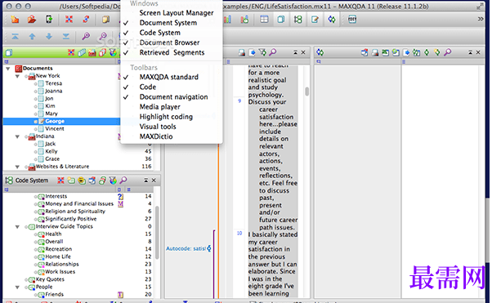Click the New Project icon in main toolbar
The width and height of the screenshot is (501, 303).
(15, 20)
